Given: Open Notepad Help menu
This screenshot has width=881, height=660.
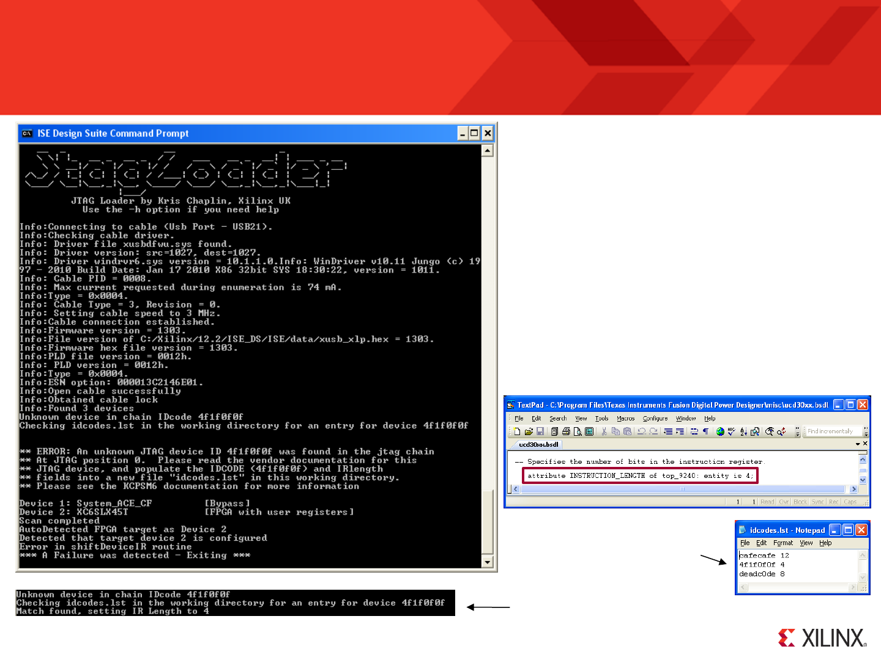Looking at the screenshot, I should coord(825,543).
